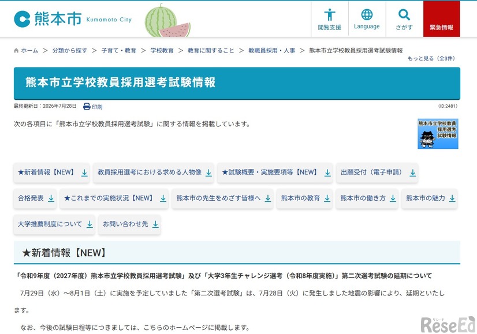The image size is (477, 334).
Task: Click the 熊本市立学校教員採用選考試験情報 page title
Action: tap(120, 82)
